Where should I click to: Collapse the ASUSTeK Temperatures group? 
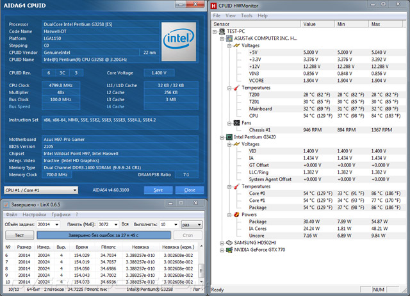click(x=229, y=88)
